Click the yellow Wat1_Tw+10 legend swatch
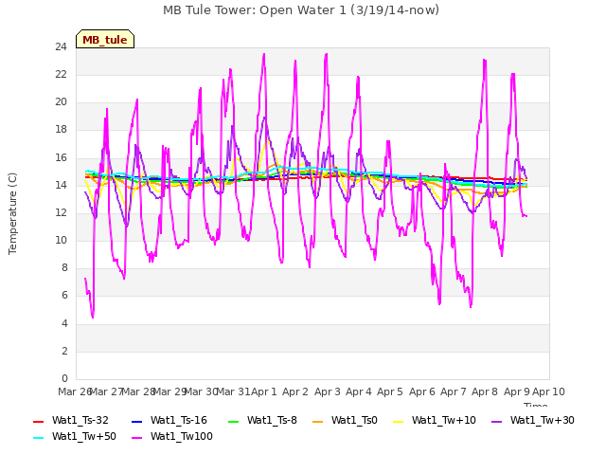606x455 pixels. point(398,421)
